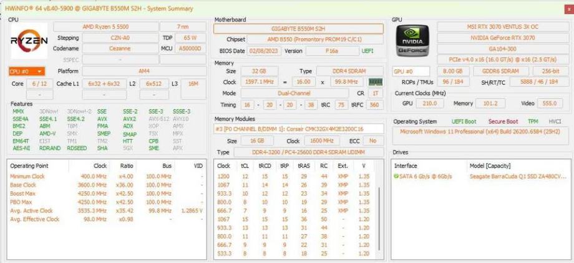The height and width of the screenshot is (263, 574).
Task: Click the 7 nm process field
Action: coord(183,27)
